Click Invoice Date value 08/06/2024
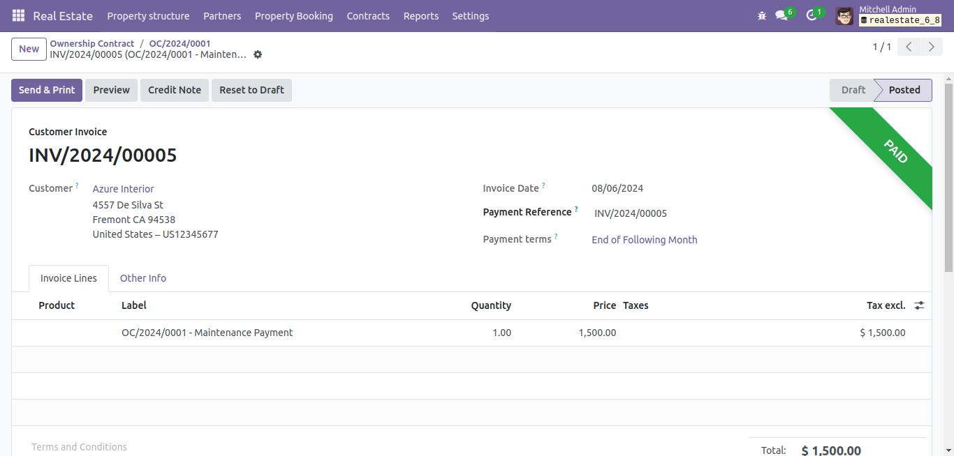Image resolution: width=954 pixels, height=456 pixels. pos(617,188)
